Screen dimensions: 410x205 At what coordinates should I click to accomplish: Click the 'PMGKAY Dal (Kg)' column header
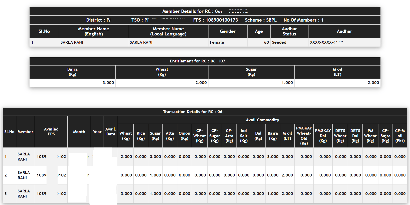tap(323, 136)
